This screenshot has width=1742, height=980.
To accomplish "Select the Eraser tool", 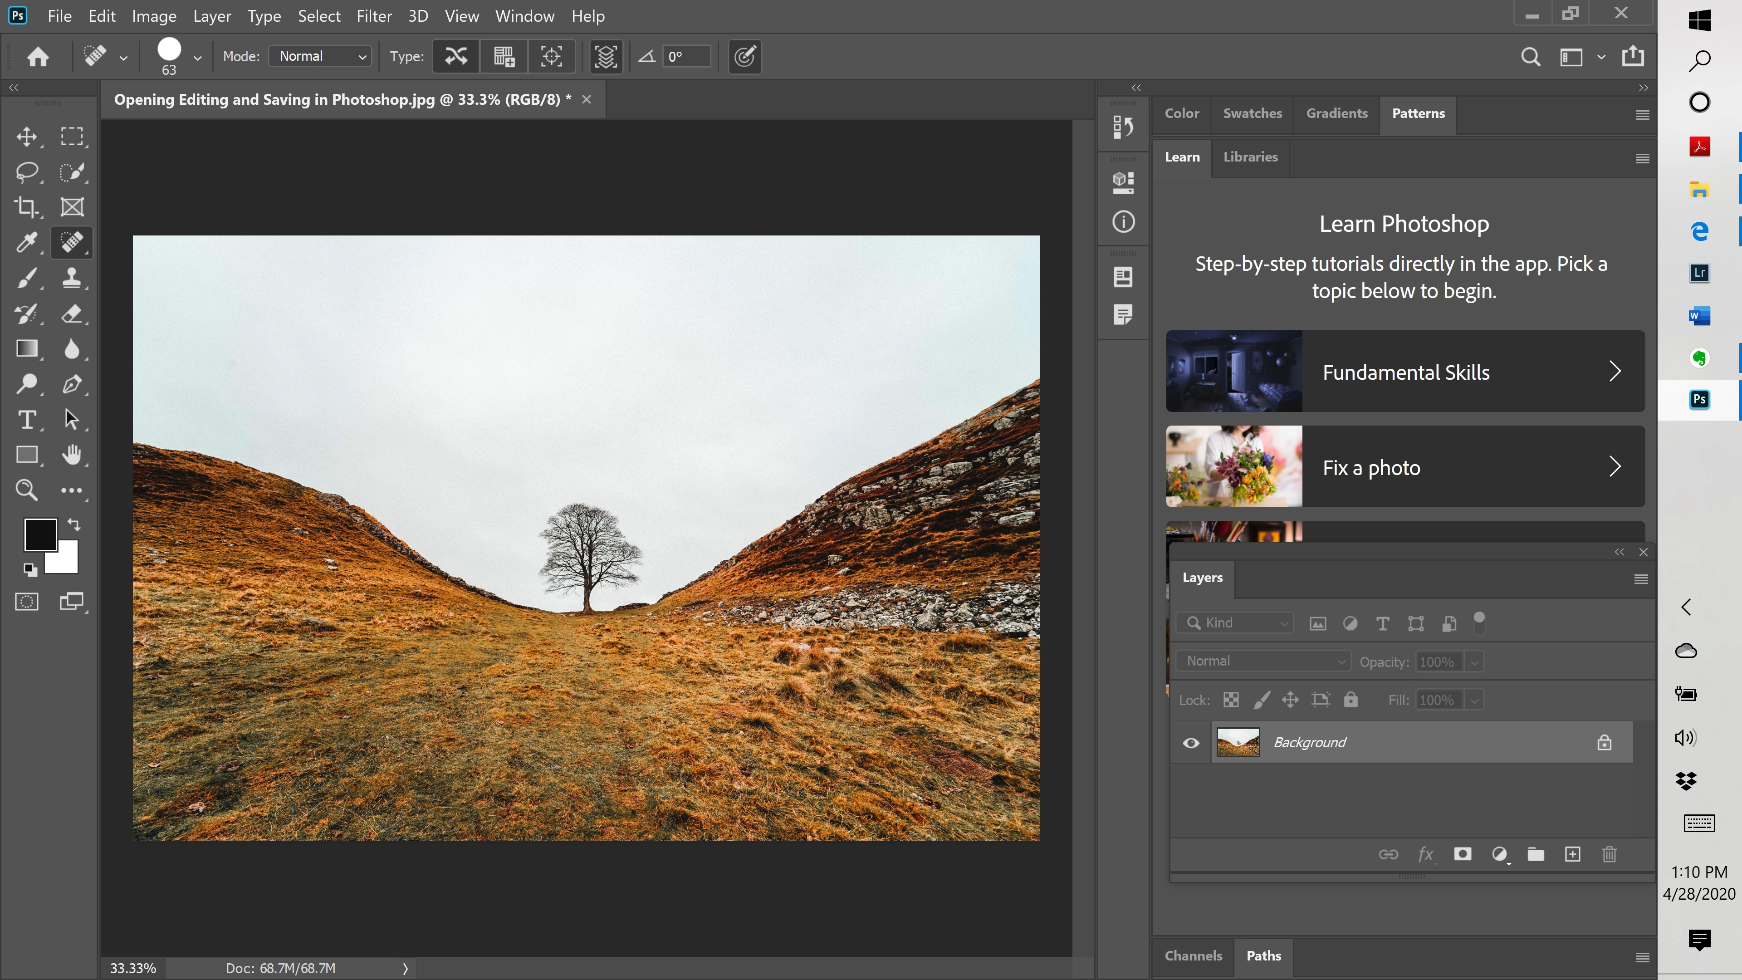I will [72, 313].
